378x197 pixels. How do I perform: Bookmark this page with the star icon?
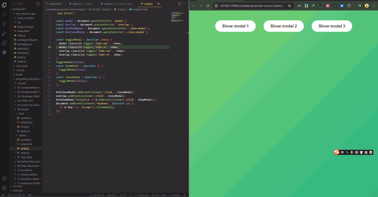[289, 6]
